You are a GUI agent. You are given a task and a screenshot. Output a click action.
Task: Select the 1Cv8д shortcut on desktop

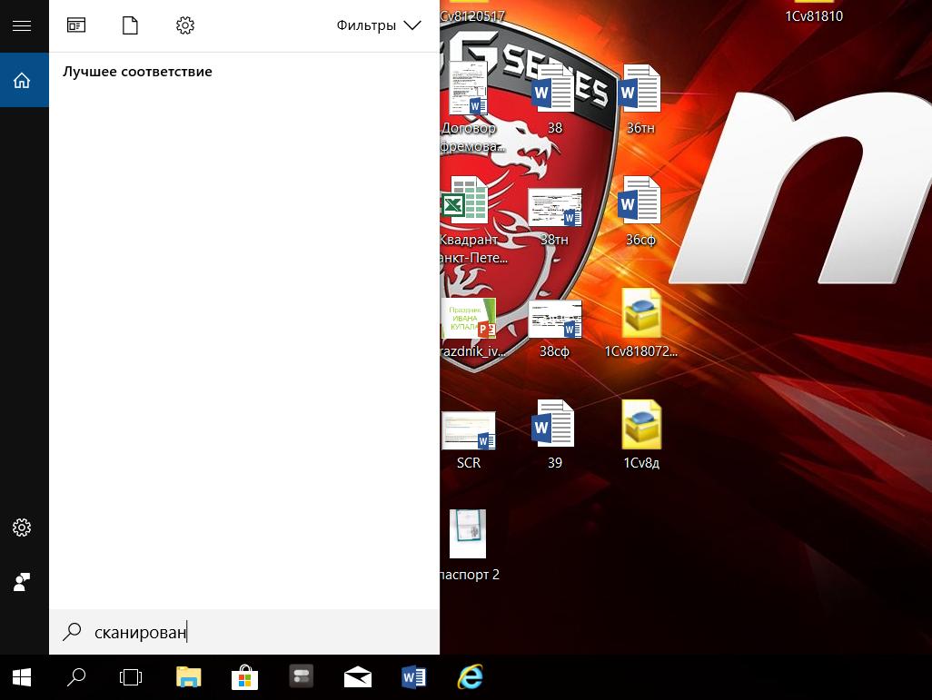click(640, 434)
